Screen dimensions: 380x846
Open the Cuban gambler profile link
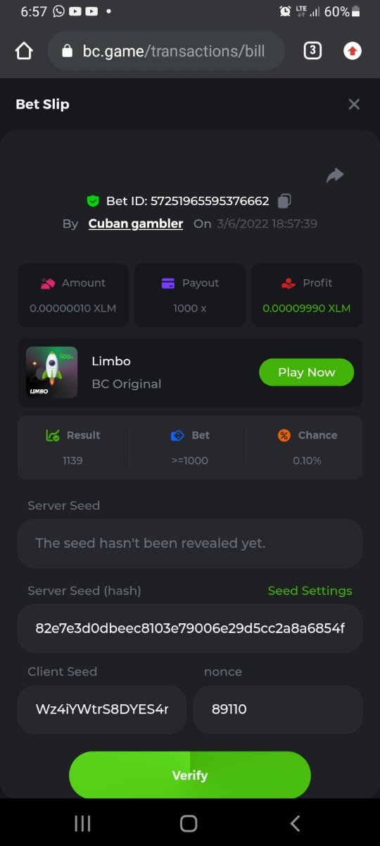point(136,223)
